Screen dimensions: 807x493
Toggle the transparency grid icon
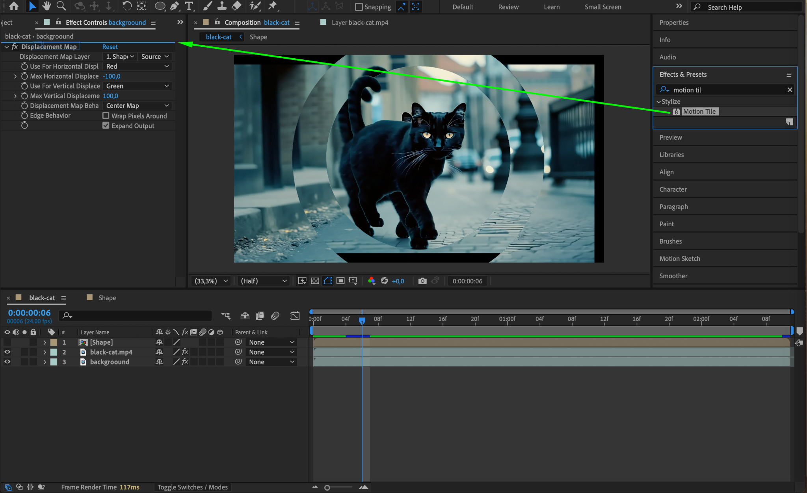315,281
